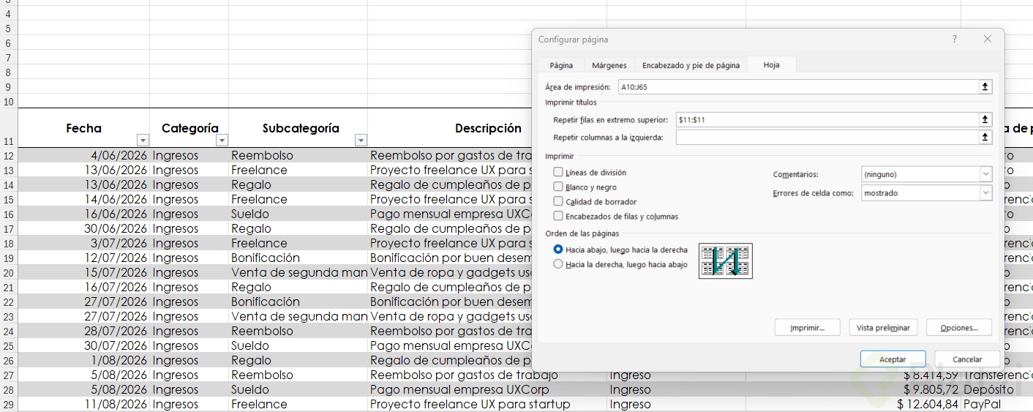This screenshot has width=1033, height=412.
Task: Switch to the Página tab
Action: 561,65
